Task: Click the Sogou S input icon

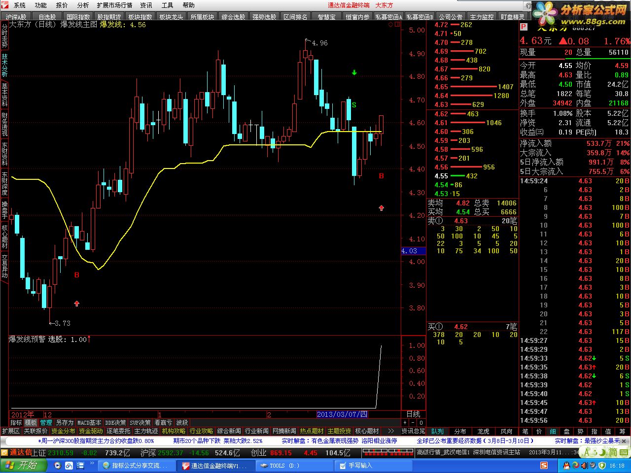Action: point(544,466)
